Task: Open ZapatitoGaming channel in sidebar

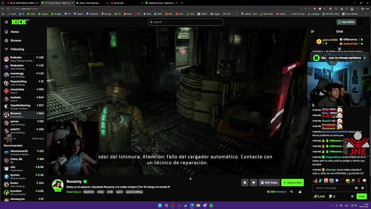Action: (x=23, y=107)
